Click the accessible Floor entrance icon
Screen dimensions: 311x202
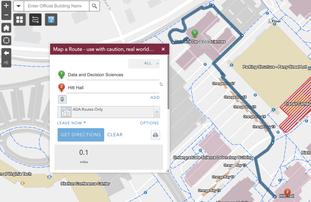(x=269, y=21)
